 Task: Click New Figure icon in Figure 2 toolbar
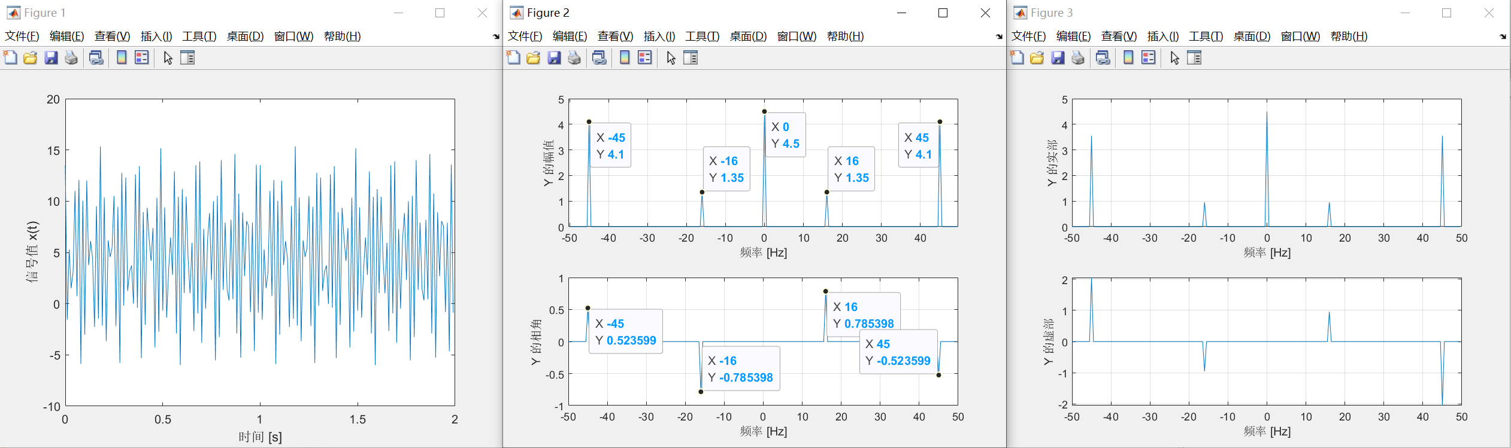tap(514, 57)
